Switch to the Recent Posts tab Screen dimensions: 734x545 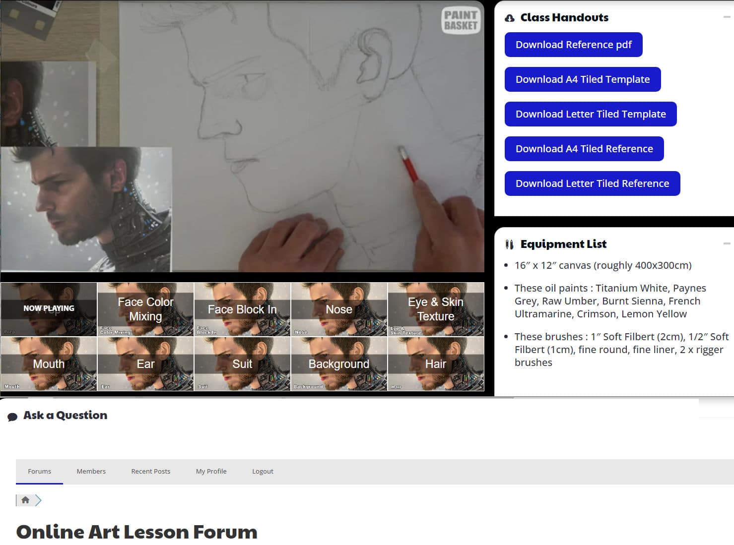[150, 471]
